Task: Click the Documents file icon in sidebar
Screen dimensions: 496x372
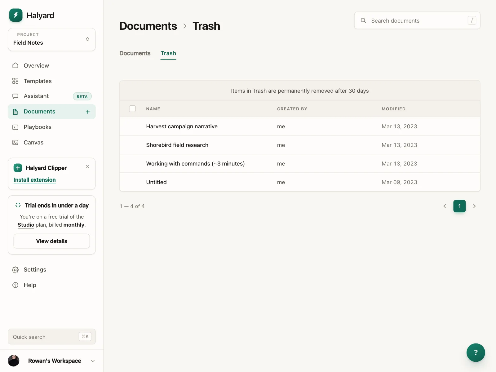Action: point(15,112)
